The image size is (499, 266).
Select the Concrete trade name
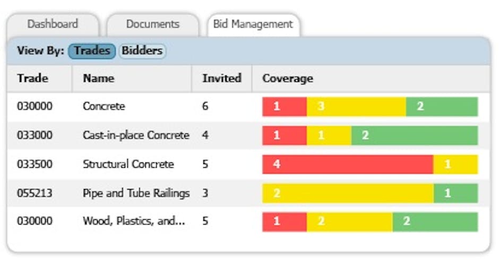click(104, 106)
